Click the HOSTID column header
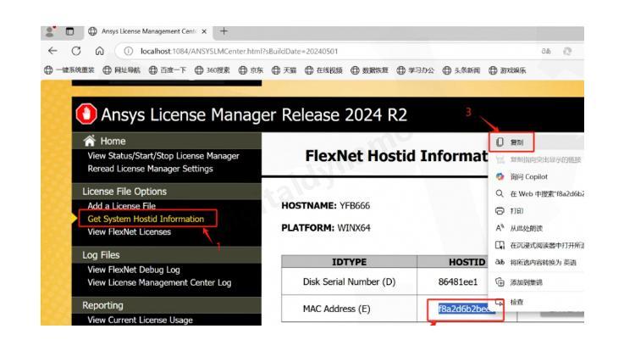This screenshot has width=624, height=351. [467, 262]
